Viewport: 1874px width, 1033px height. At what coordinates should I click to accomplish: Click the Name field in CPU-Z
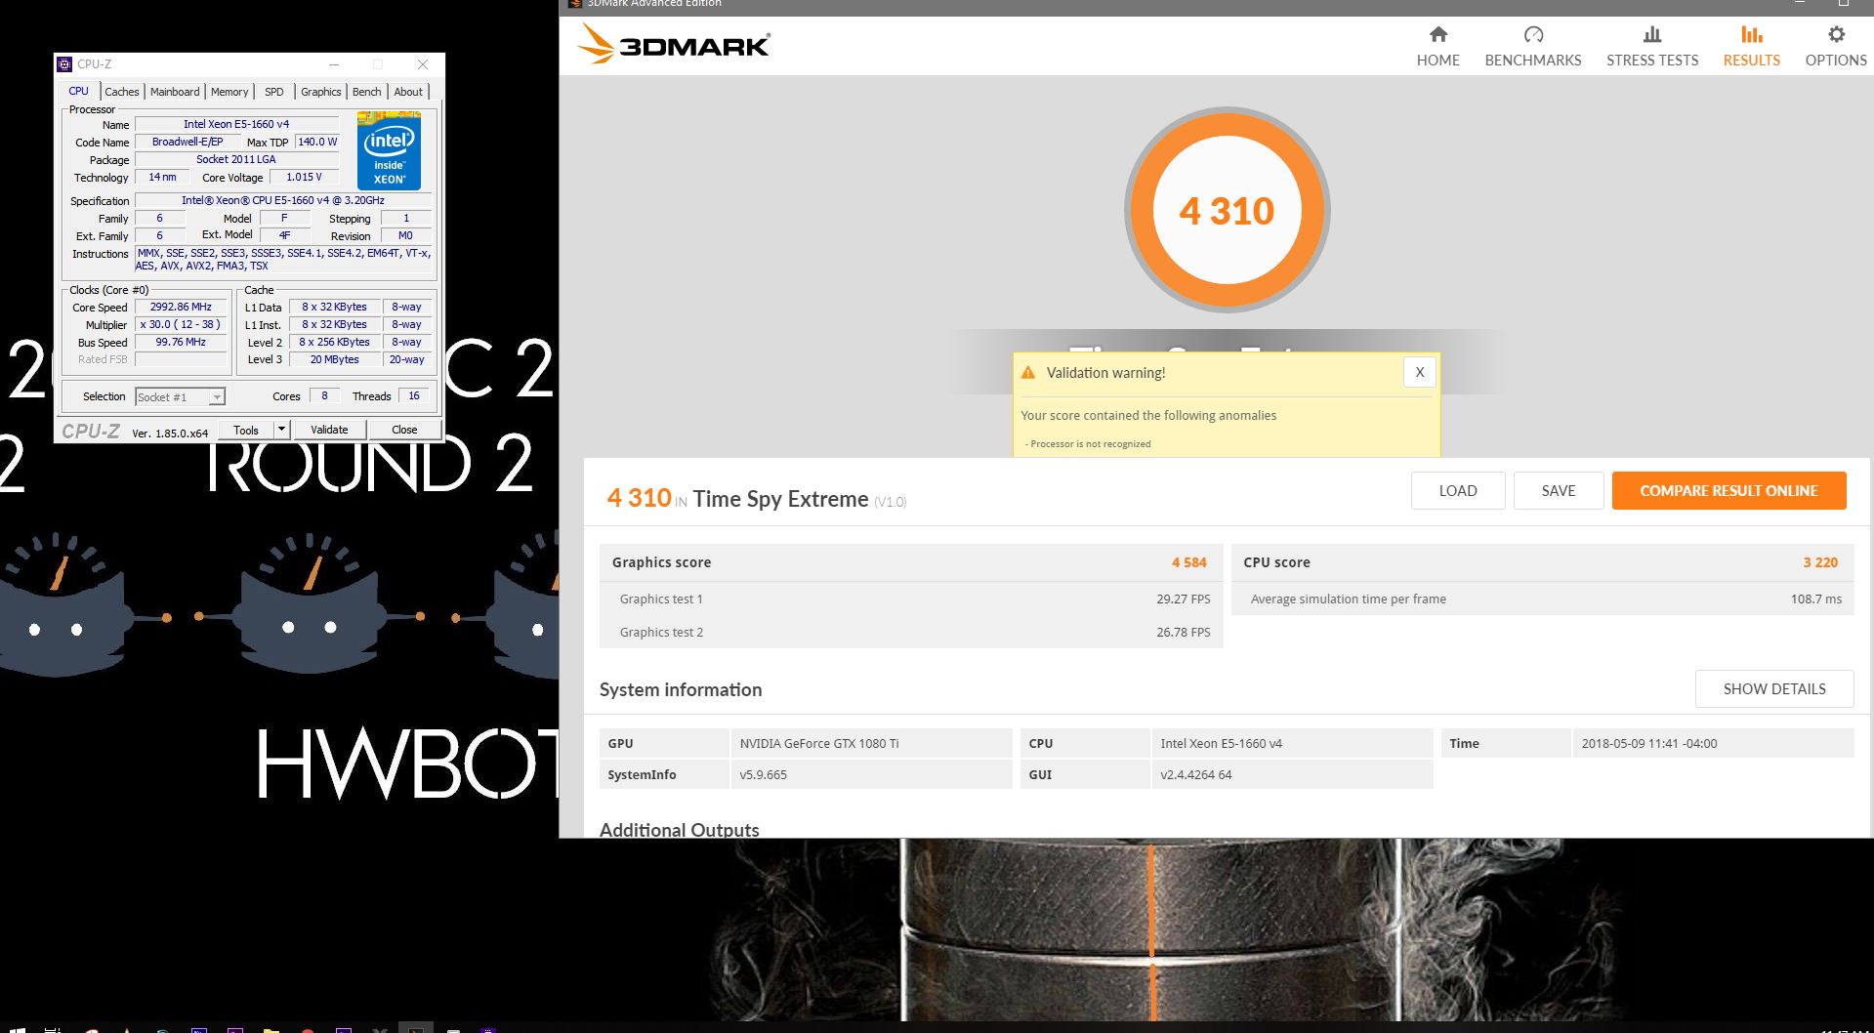coord(236,124)
